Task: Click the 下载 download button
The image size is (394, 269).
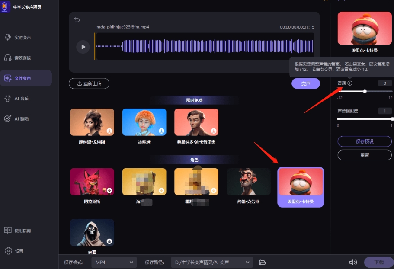Action: point(379,262)
